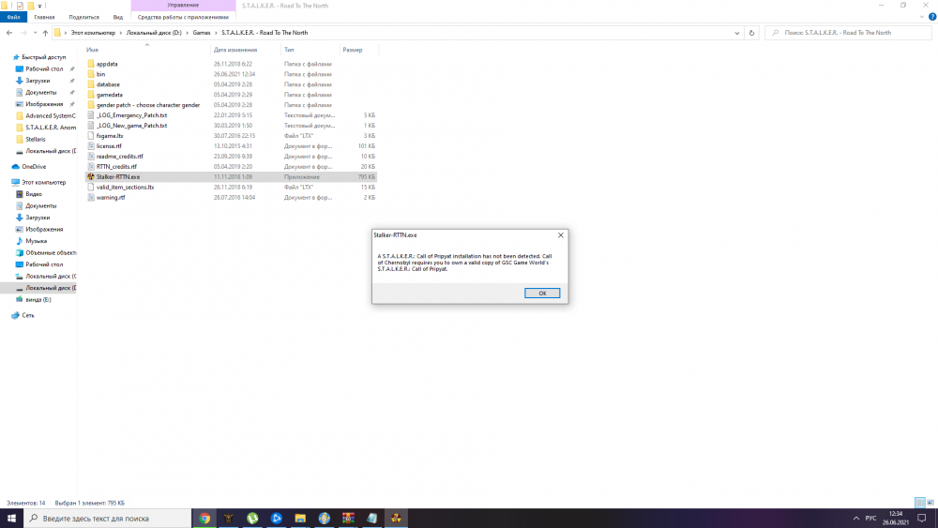Click the taskbar search field
This screenshot has width=938, height=528.
point(108,518)
